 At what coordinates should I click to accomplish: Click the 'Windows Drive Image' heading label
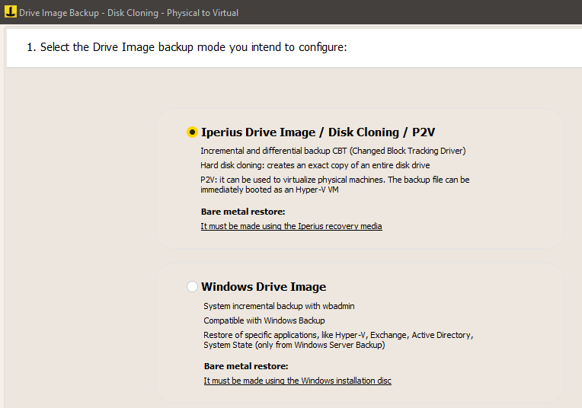click(x=264, y=287)
